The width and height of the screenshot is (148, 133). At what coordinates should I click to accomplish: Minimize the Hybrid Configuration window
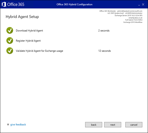(x=139, y=5)
